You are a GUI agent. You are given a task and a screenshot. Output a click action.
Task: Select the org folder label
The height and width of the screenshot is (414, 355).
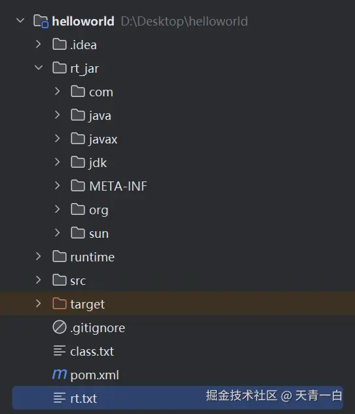[99, 210]
